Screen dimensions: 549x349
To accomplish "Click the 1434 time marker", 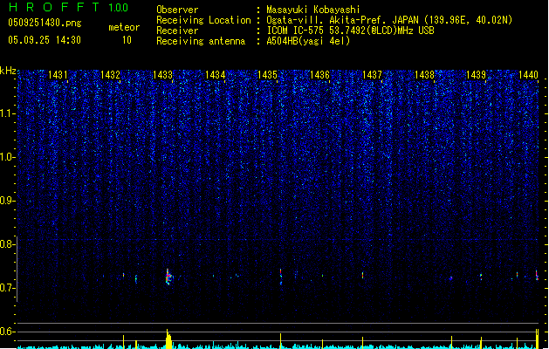I will pyautogui.click(x=215, y=75).
